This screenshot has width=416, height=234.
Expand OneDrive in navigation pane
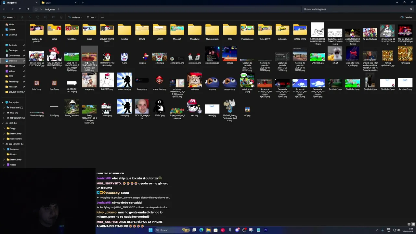tap(3, 35)
